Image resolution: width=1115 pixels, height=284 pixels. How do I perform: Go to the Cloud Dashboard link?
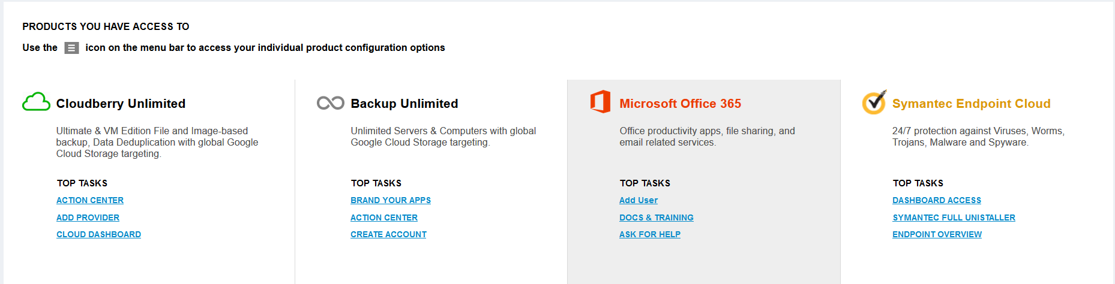pos(98,234)
